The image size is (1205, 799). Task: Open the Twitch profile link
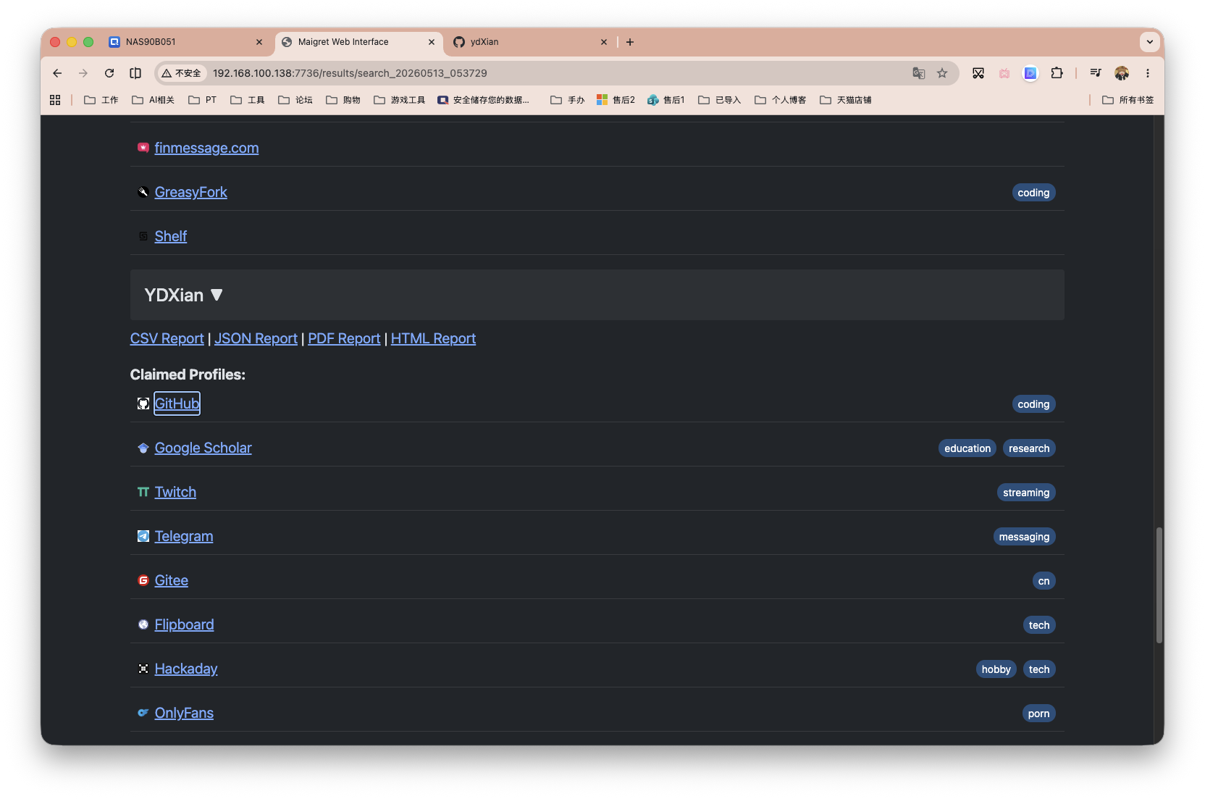pos(175,492)
